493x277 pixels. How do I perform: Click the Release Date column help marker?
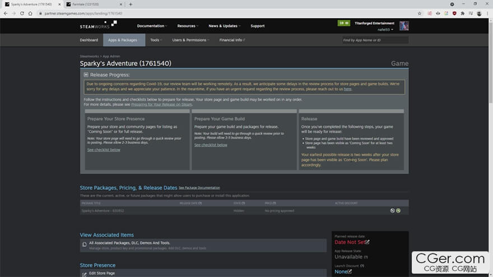click(x=200, y=203)
